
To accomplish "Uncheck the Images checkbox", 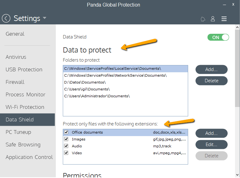I will click(66, 139).
